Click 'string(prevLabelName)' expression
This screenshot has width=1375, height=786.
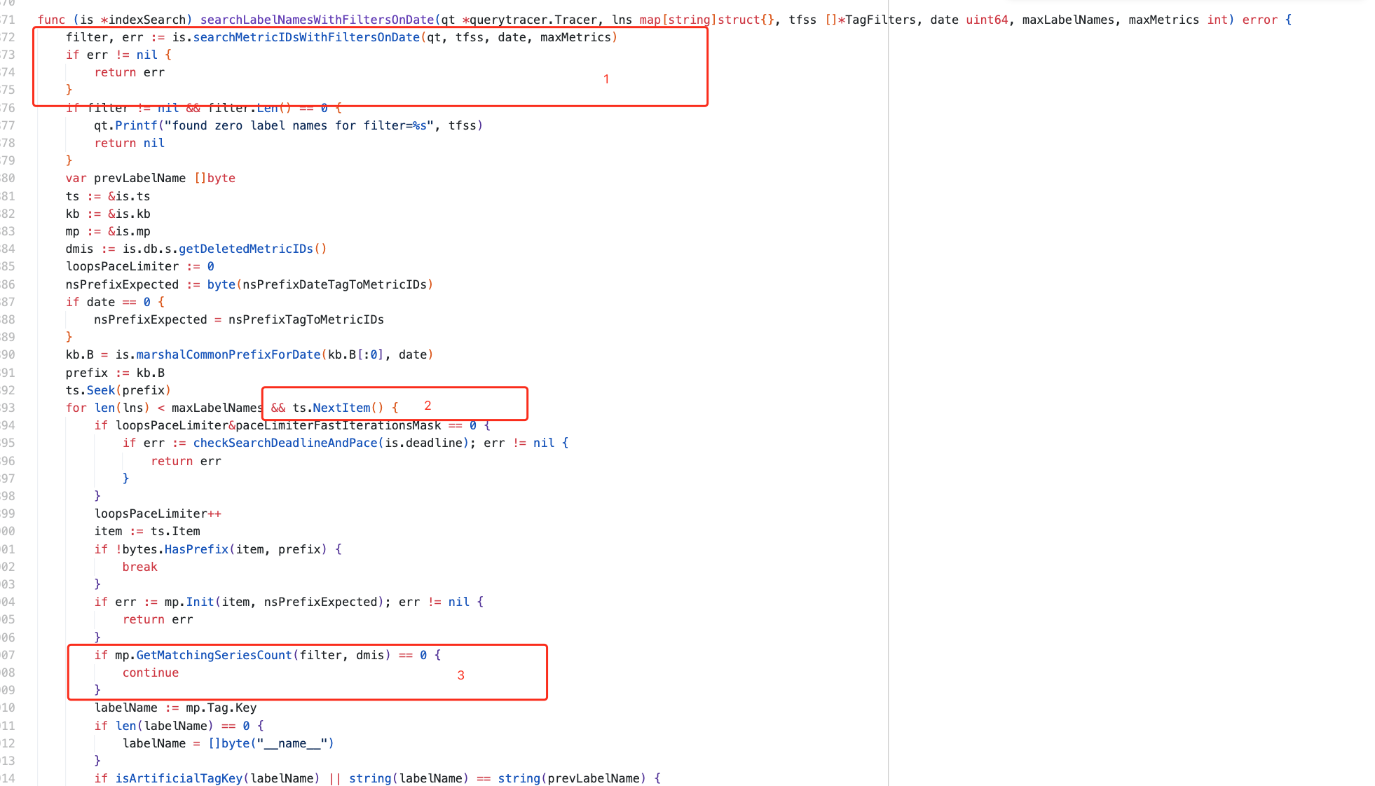click(572, 778)
